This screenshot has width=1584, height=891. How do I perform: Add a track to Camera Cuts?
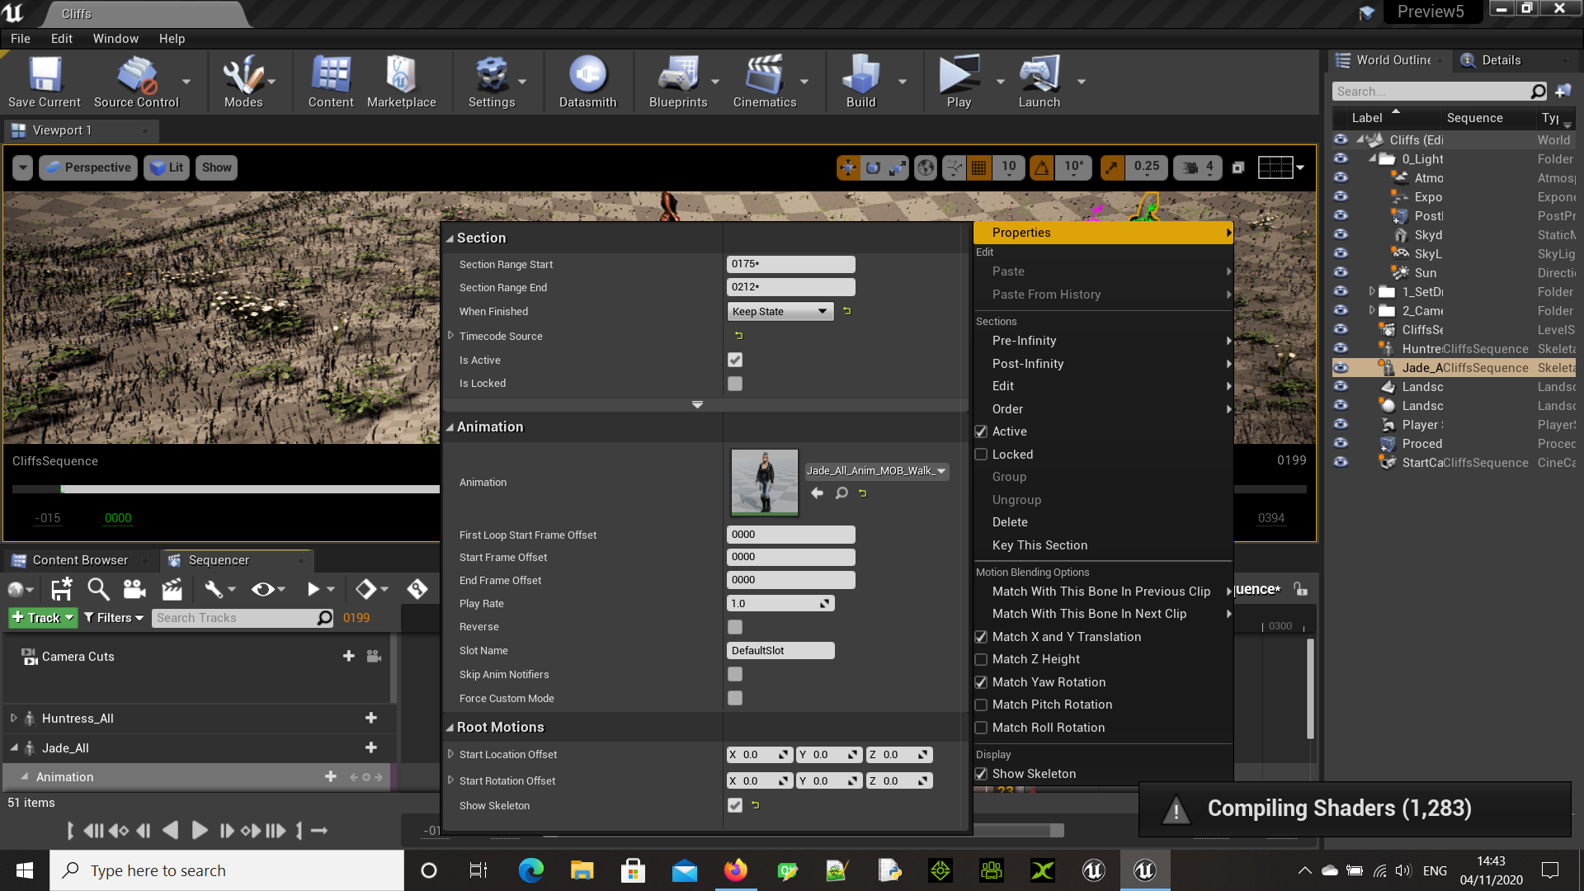pyautogui.click(x=348, y=656)
